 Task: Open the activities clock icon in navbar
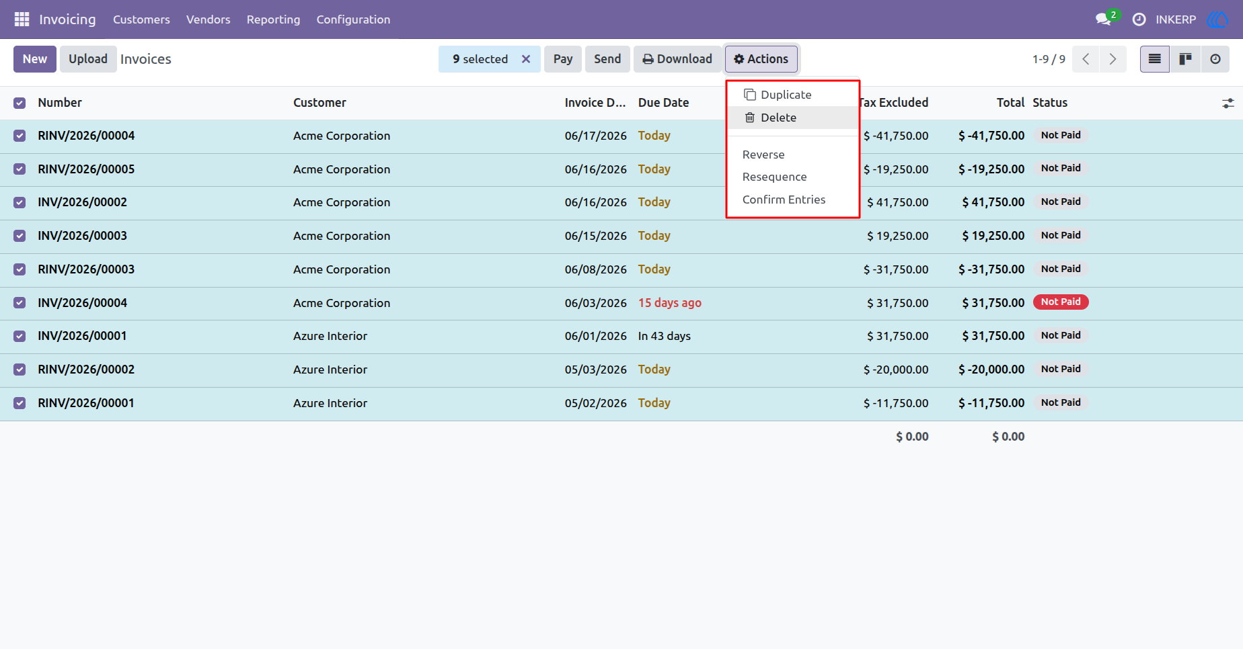pos(1139,19)
